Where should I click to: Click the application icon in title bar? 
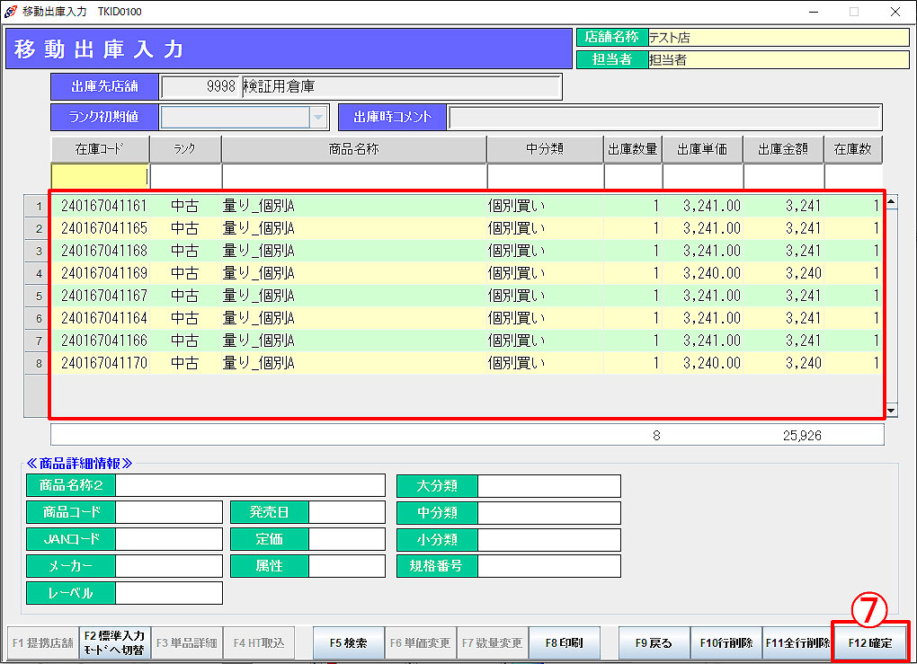point(10,12)
